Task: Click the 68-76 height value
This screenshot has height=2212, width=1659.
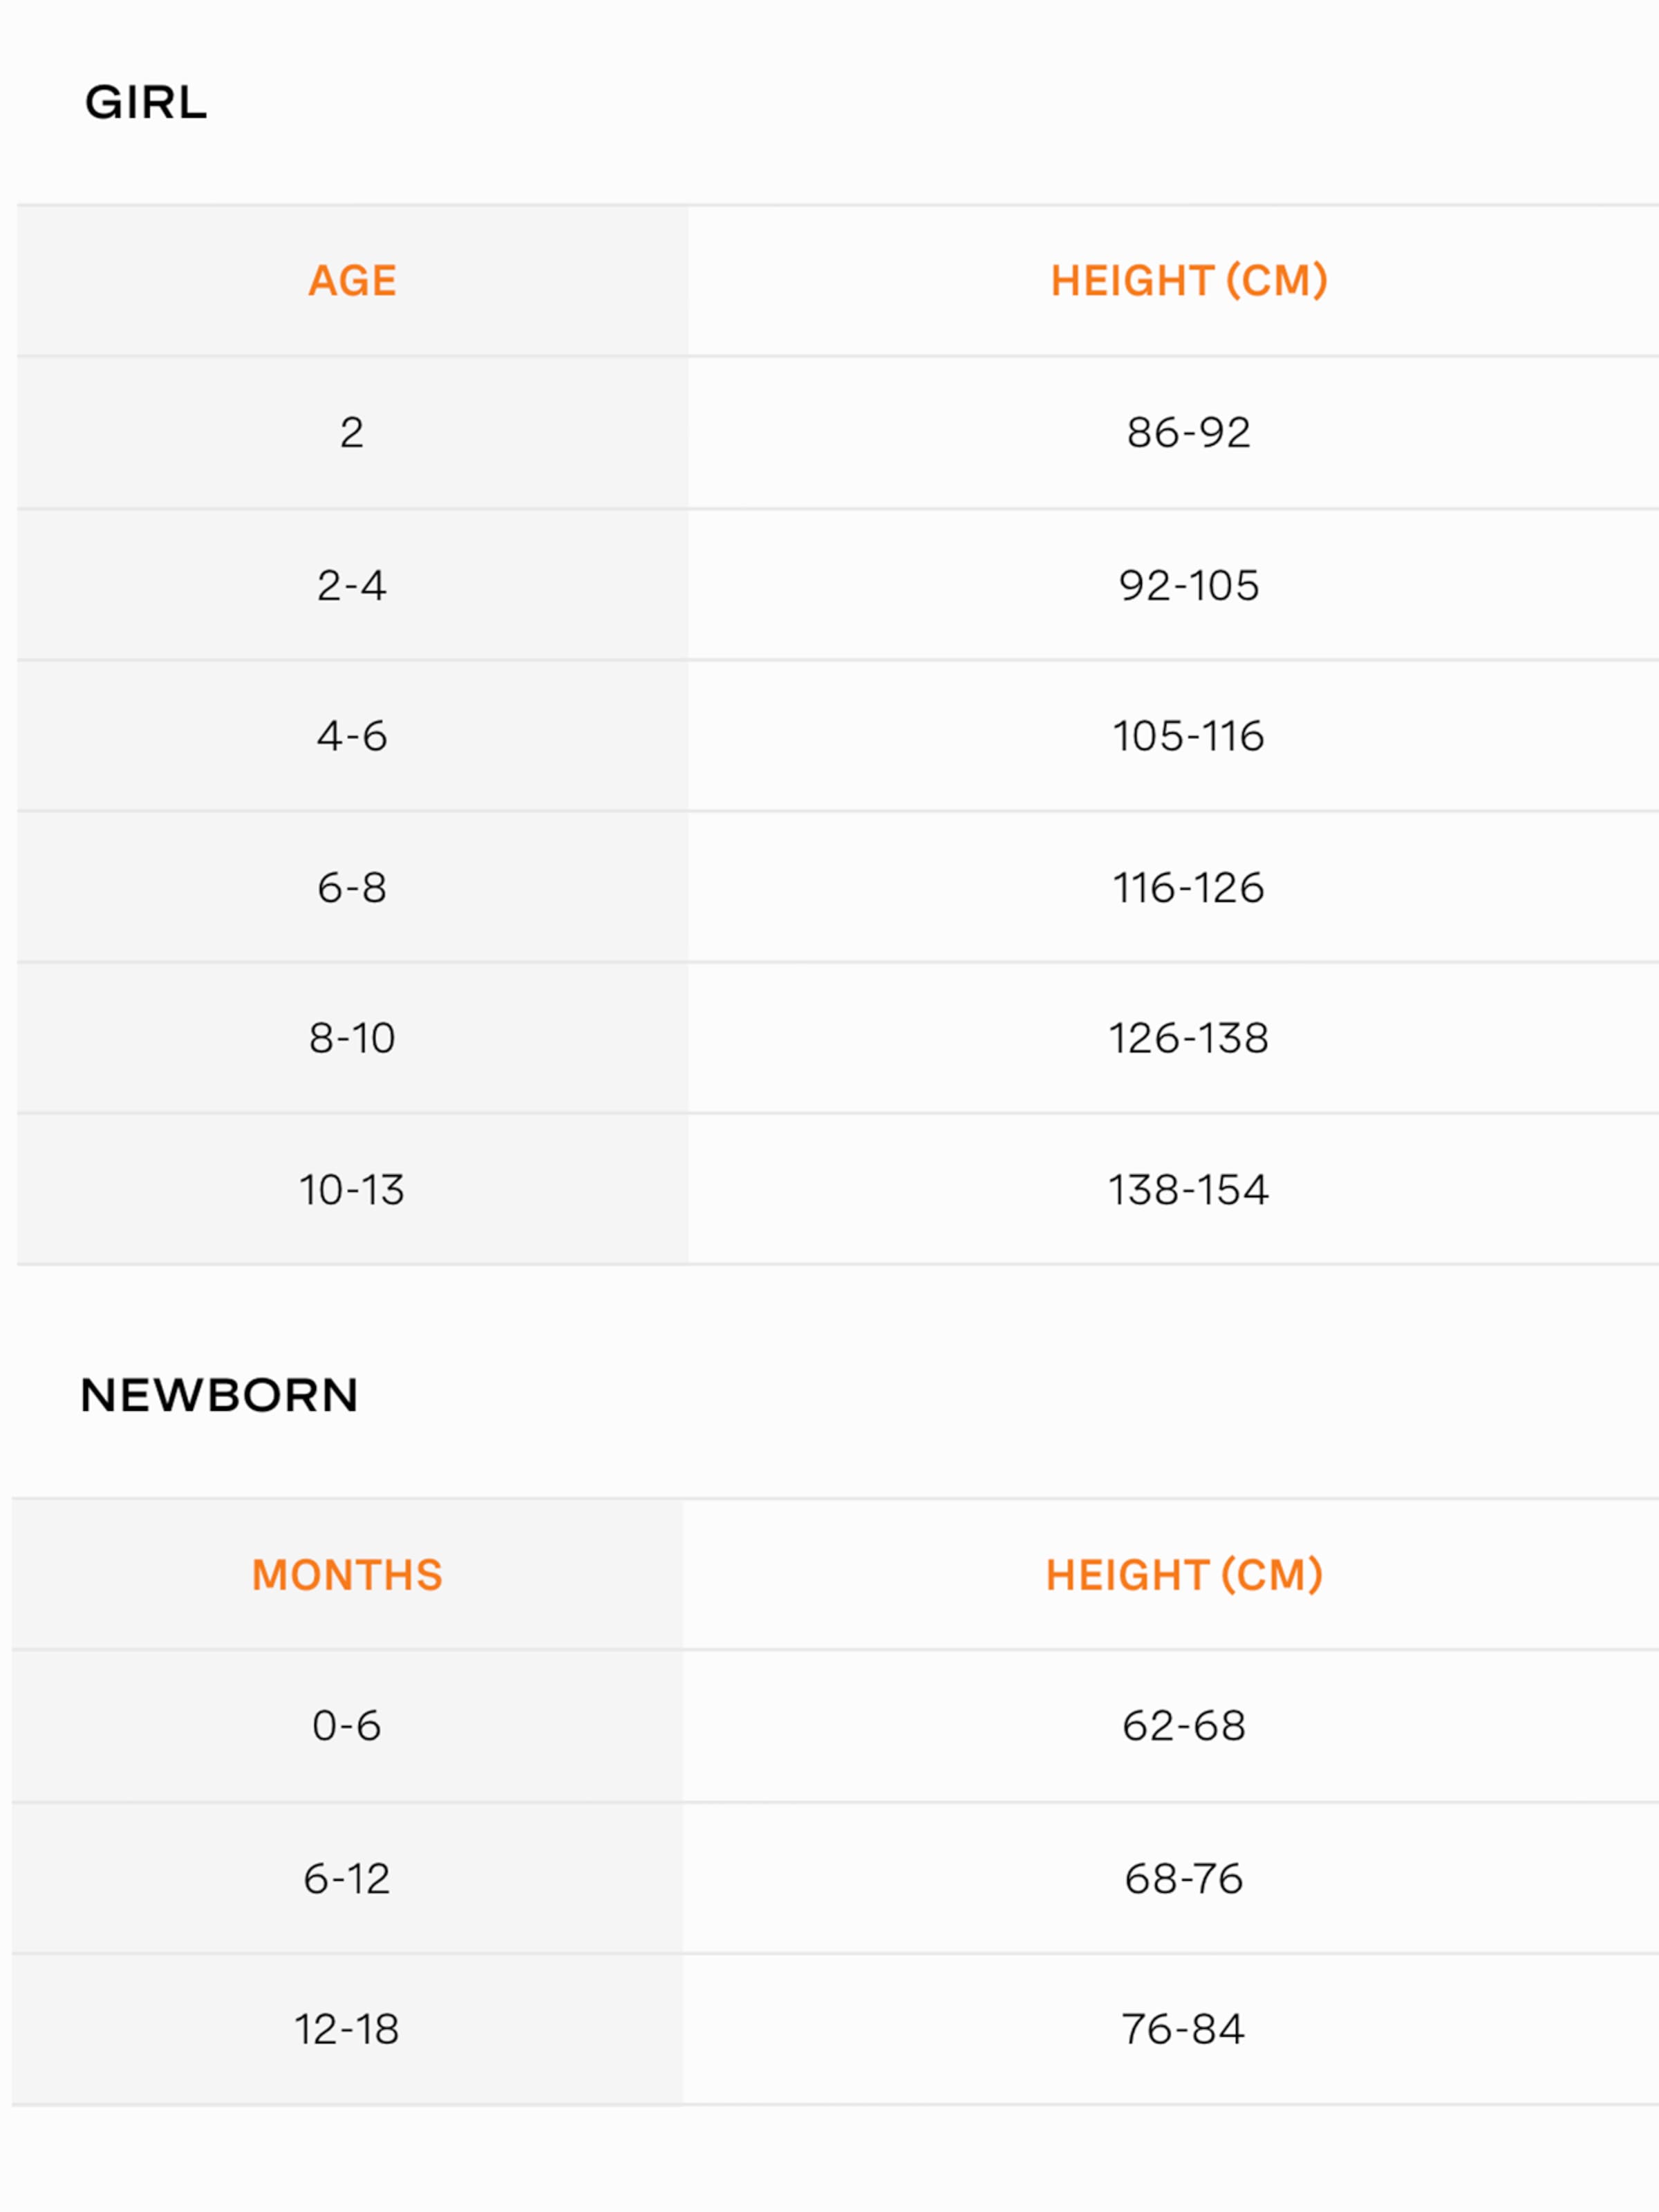Action: [x=1184, y=1879]
